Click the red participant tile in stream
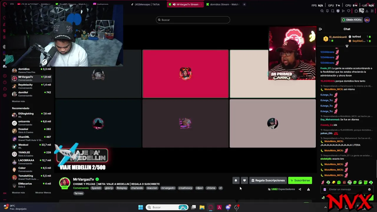The width and height of the screenshot is (377, 212). 186,74
